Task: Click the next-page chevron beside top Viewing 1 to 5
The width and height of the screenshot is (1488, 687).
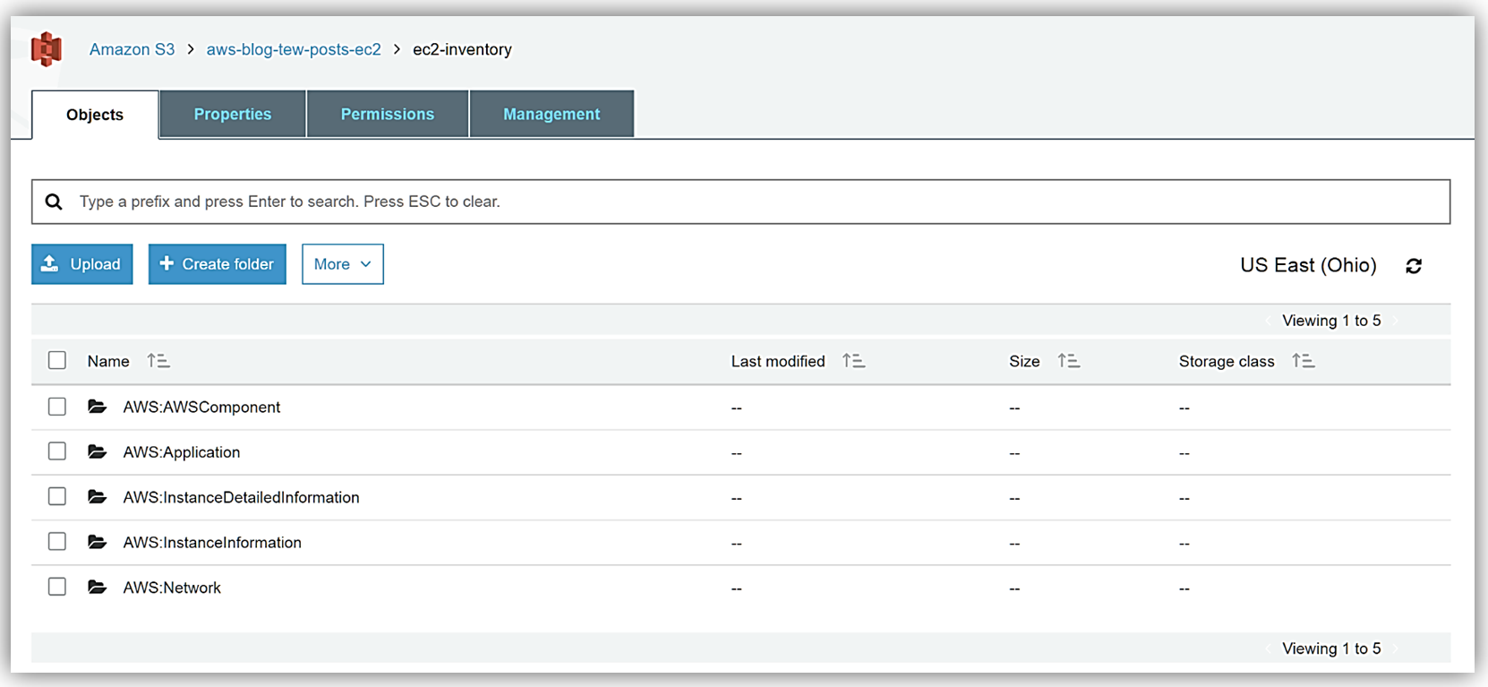Action: coord(1396,321)
